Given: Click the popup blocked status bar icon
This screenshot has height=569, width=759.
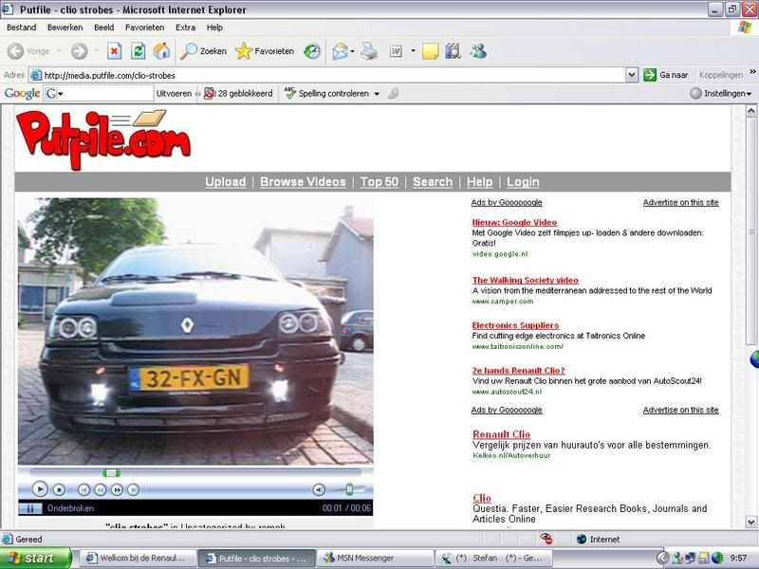Looking at the screenshot, I should (x=546, y=539).
